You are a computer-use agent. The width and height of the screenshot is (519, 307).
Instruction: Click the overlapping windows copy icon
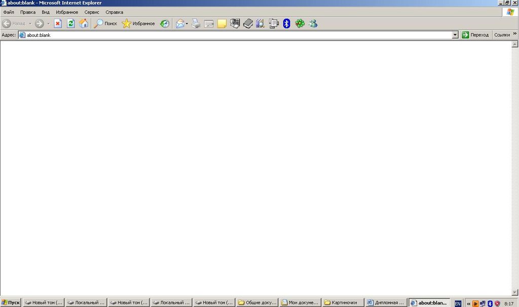pyautogui.click(x=274, y=23)
